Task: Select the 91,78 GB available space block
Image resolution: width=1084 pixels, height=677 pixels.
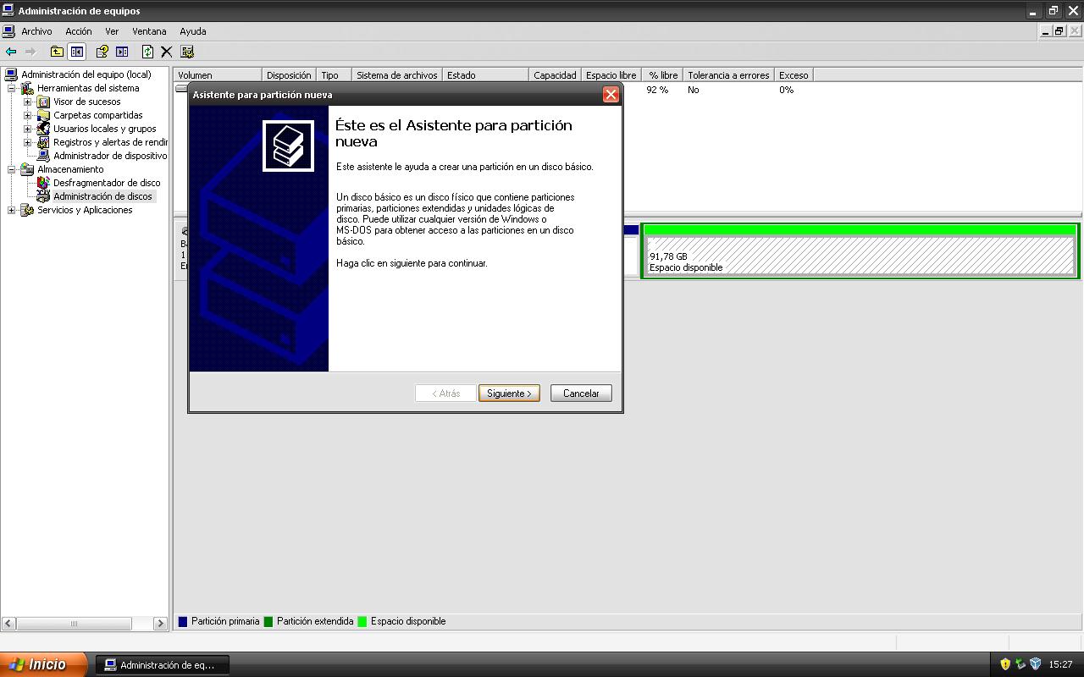Action: [x=860, y=256]
